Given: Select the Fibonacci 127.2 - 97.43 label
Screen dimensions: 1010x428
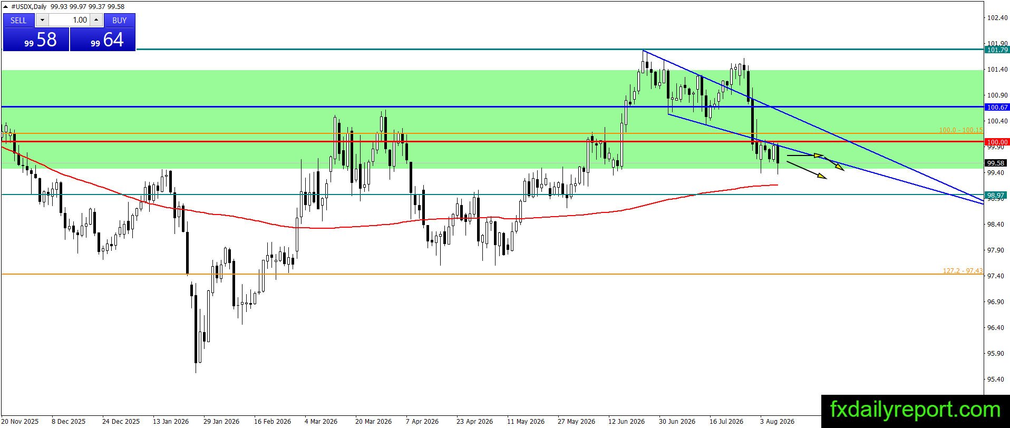Looking at the screenshot, I should coord(963,271).
